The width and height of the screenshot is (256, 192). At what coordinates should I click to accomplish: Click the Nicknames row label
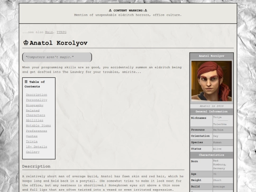click(199, 118)
